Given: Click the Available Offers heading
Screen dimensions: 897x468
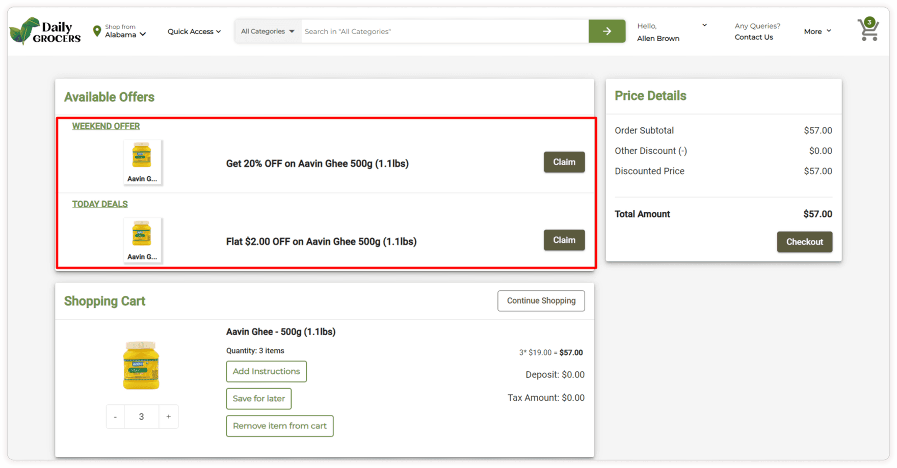Looking at the screenshot, I should pos(109,97).
